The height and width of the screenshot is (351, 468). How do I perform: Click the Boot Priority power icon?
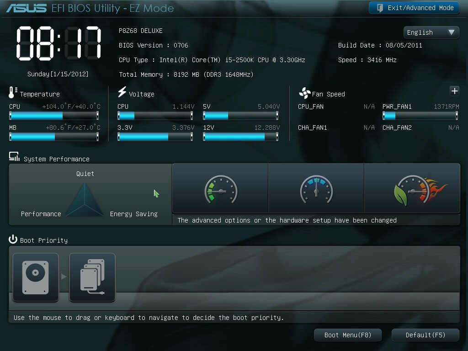(13, 239)
